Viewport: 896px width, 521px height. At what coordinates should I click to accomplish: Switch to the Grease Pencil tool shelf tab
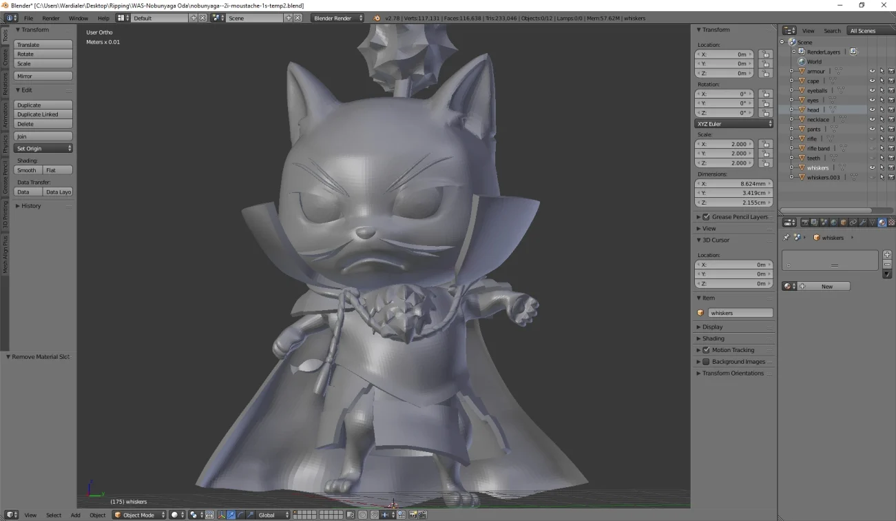5,177
